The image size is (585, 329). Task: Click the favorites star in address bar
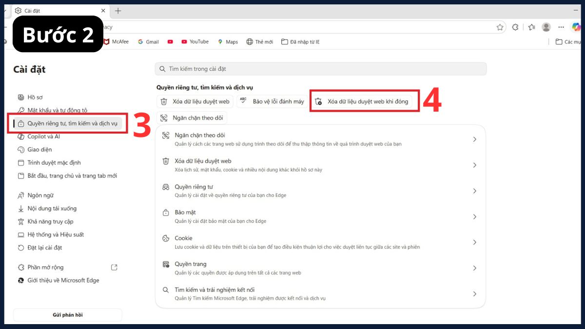point(500,27)
